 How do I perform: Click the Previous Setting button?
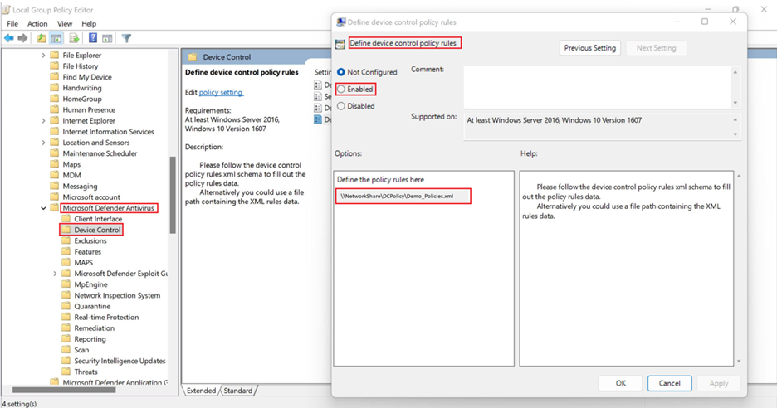589,48
